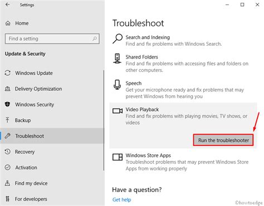
Task: Click the Recovery clock icon
Action: [x=8, y=151]
